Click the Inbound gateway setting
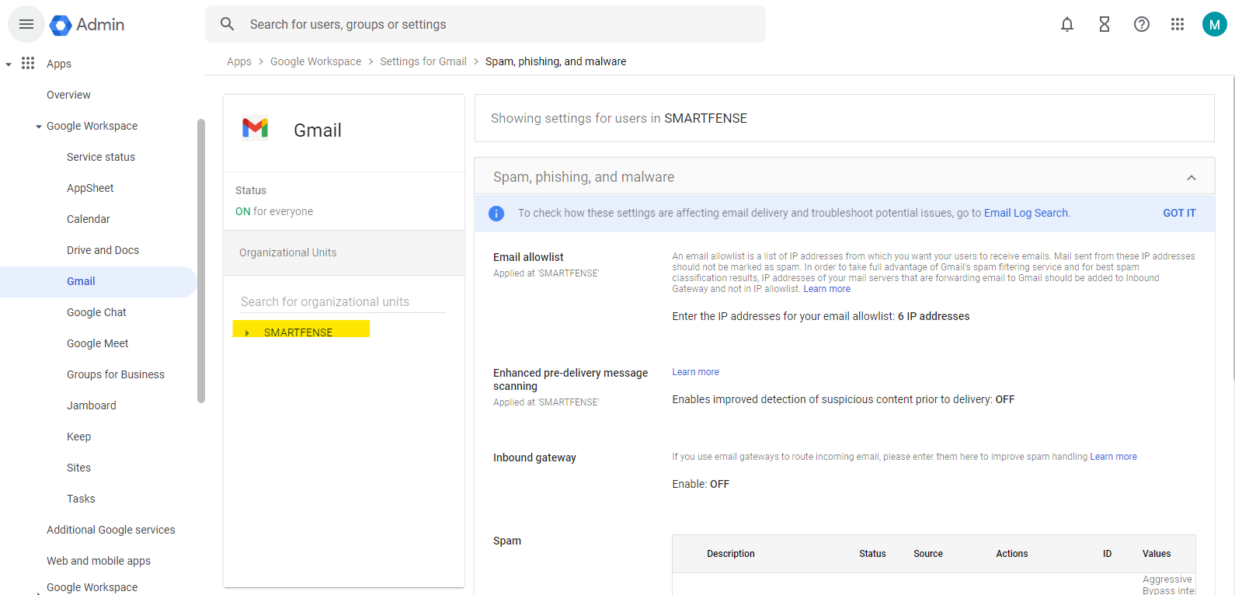This screenshot has width=1235, height=595. coord(534,458)
